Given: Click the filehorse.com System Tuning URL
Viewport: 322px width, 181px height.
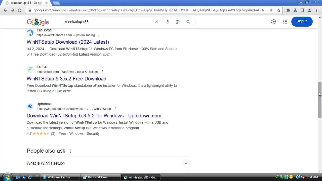Looking at the screenshot, I should click(x=66, y=35).
